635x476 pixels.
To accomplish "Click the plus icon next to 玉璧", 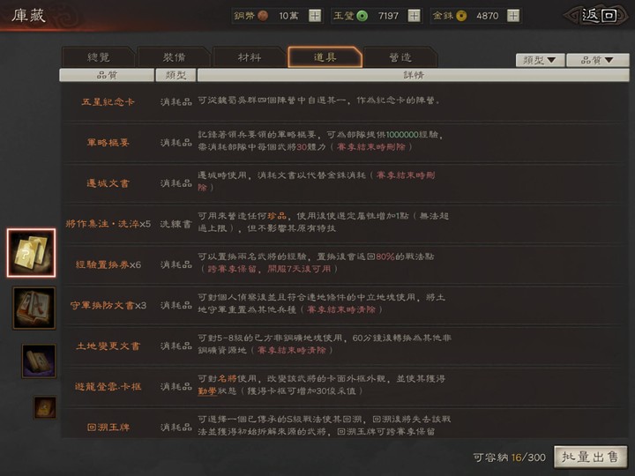I will pyautogui.click(x=413, y=16).
